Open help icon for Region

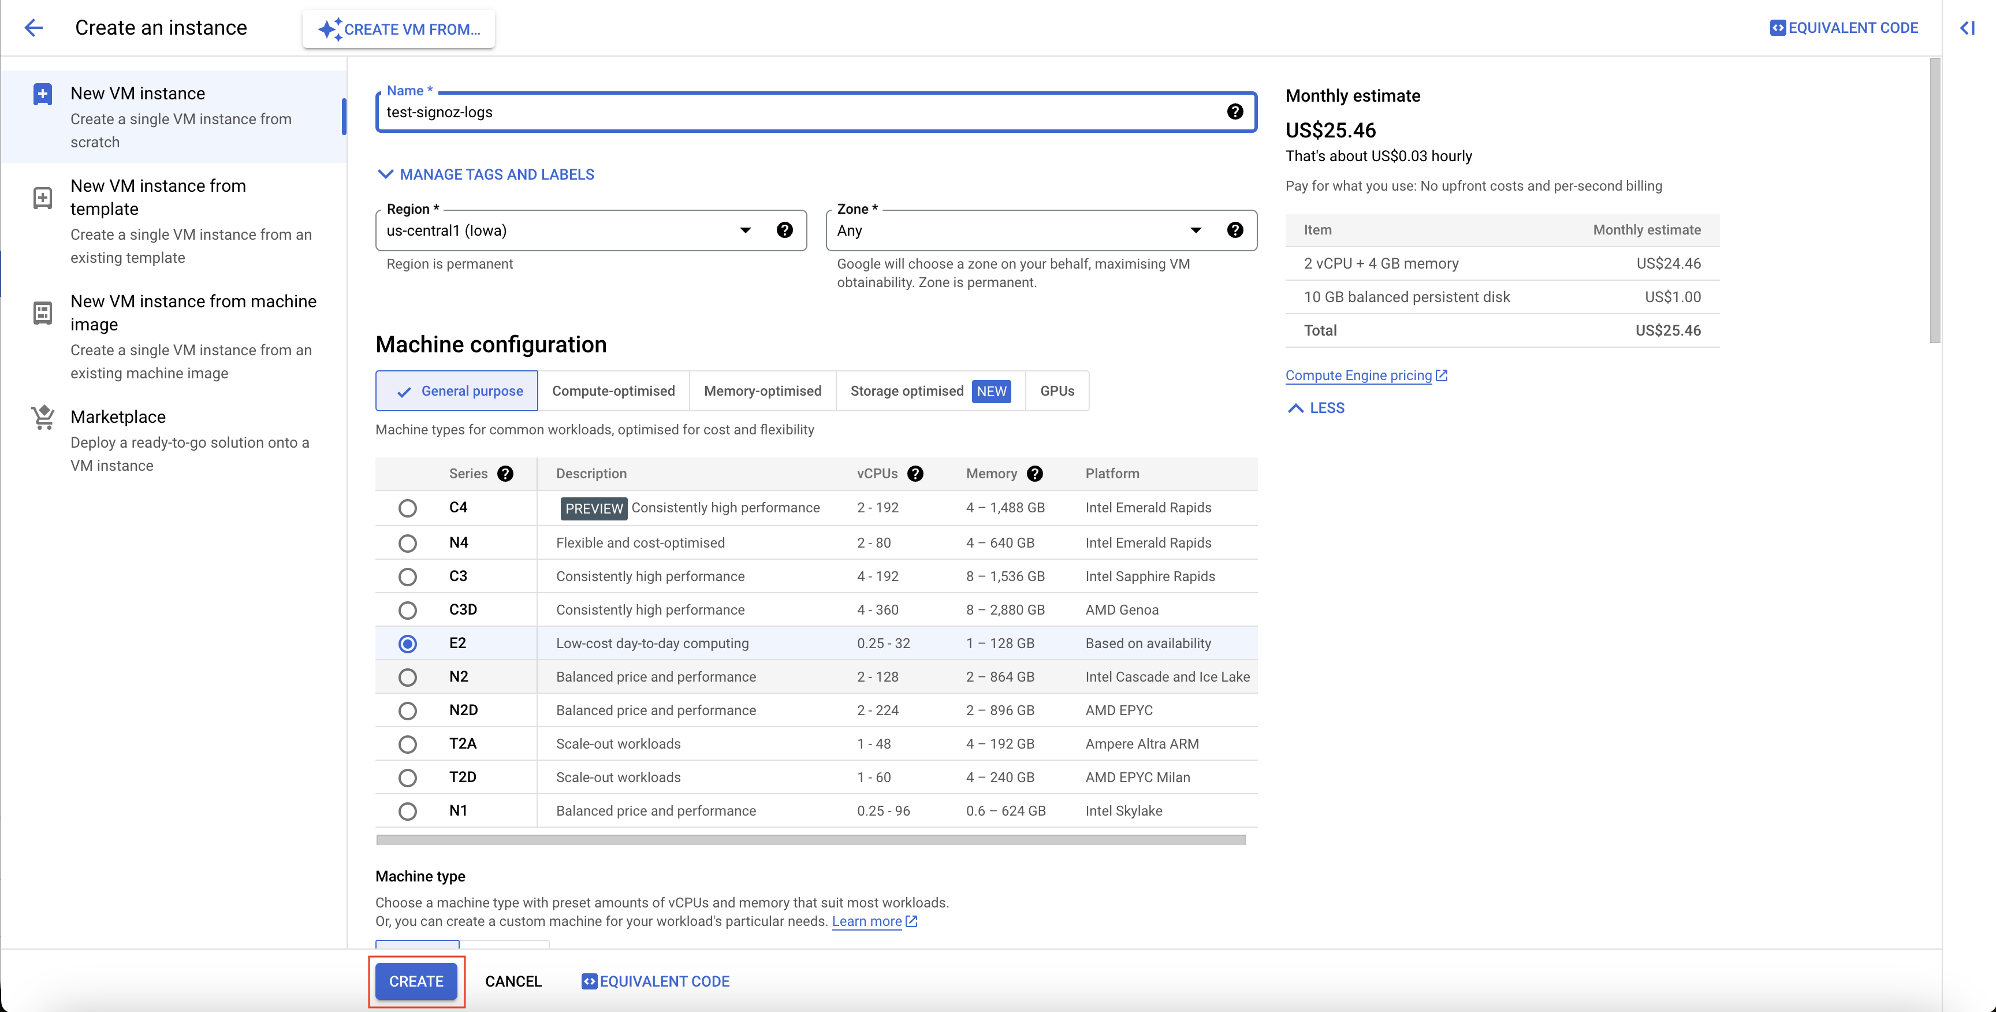[784, 230]
